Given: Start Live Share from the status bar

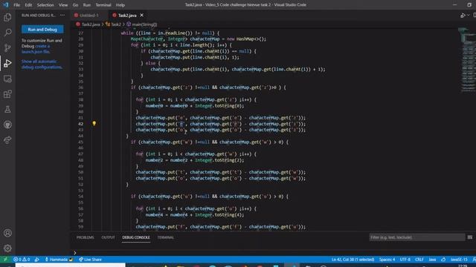Looking at the screenshot, I should 90,260.
